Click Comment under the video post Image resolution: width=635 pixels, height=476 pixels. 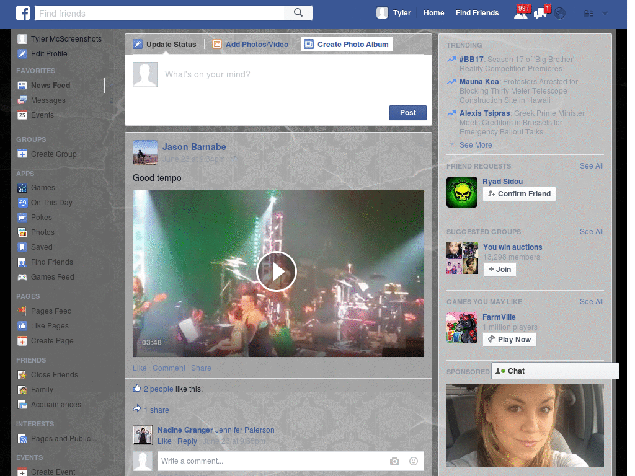[x=169, y=368]
